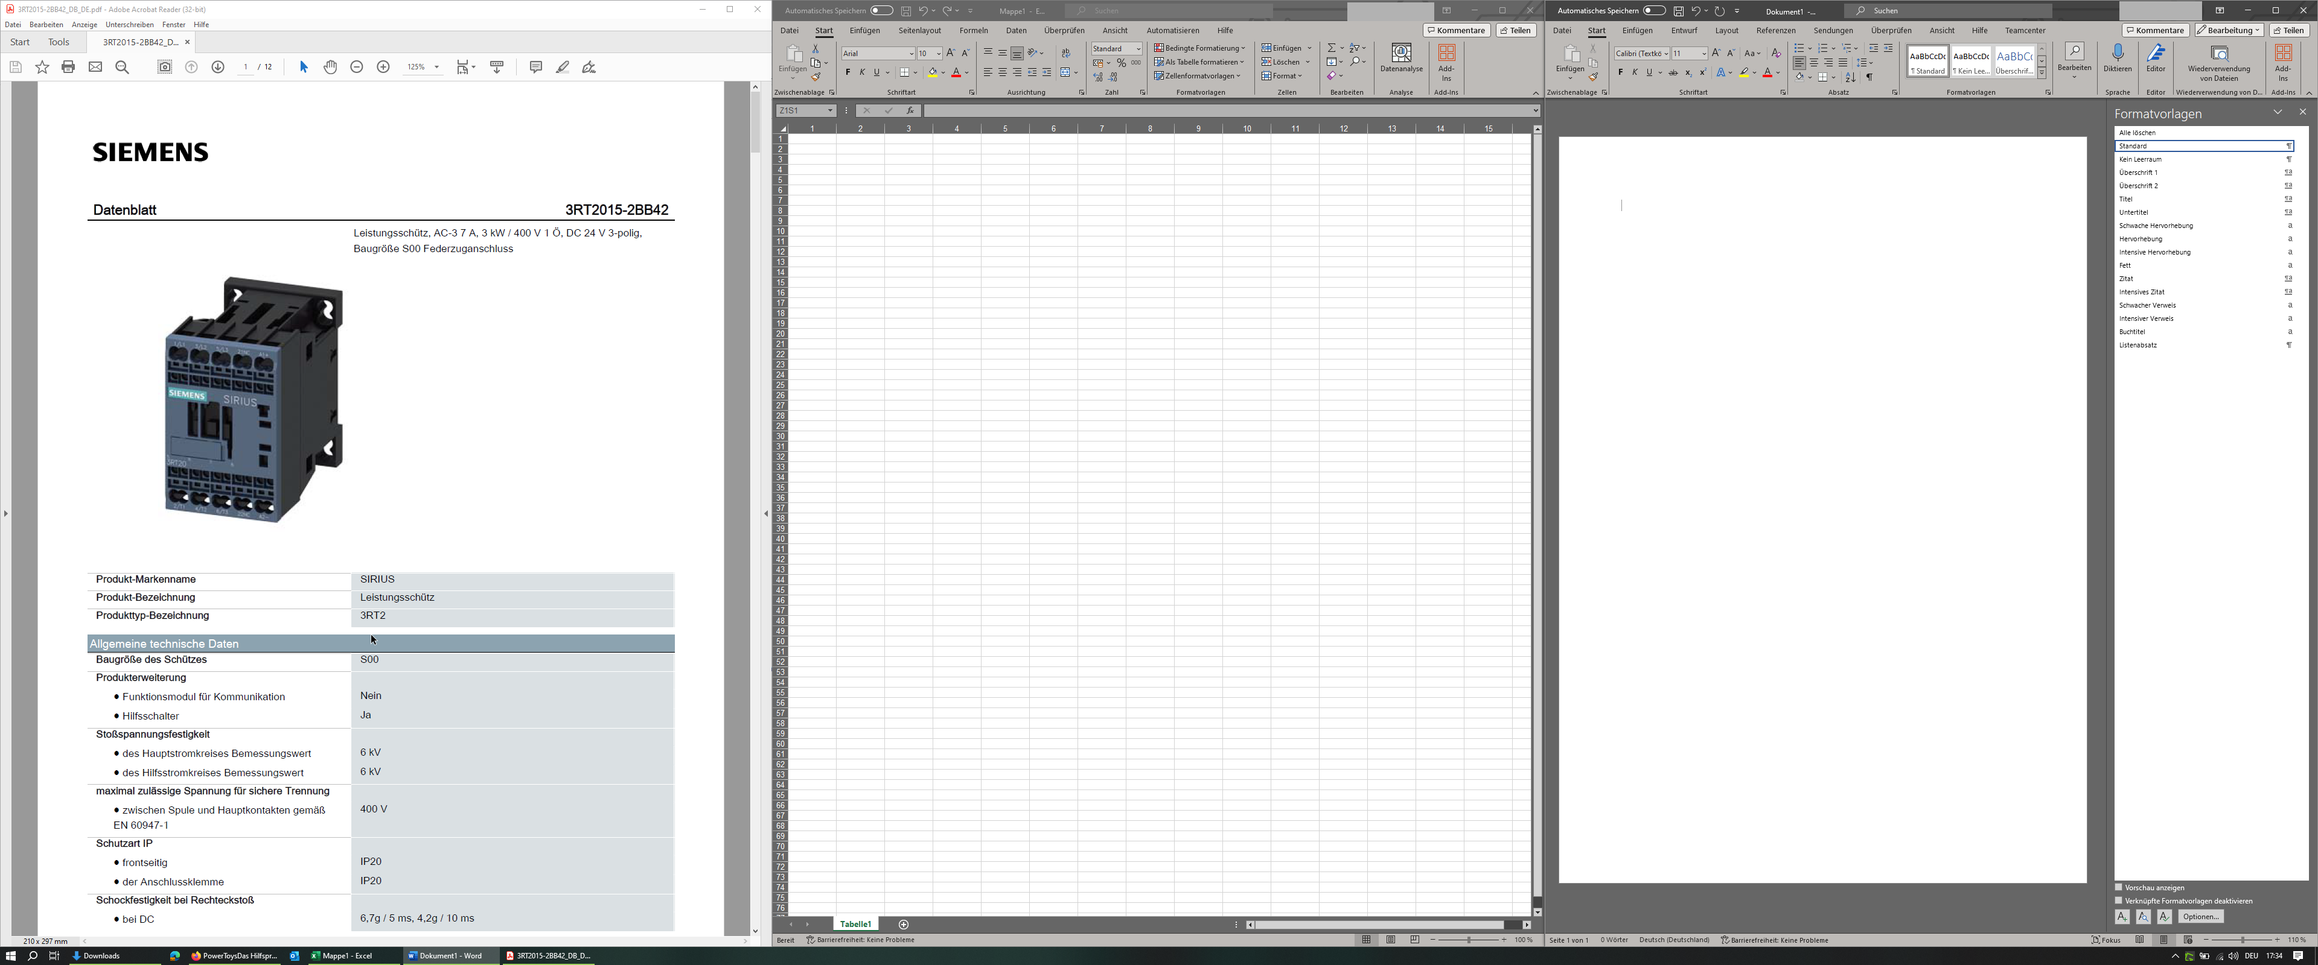Open the Acrobat 125% zoom dropdown
Image resolution: width=2318 pixels, height=965 pixels.
(436, 68)
